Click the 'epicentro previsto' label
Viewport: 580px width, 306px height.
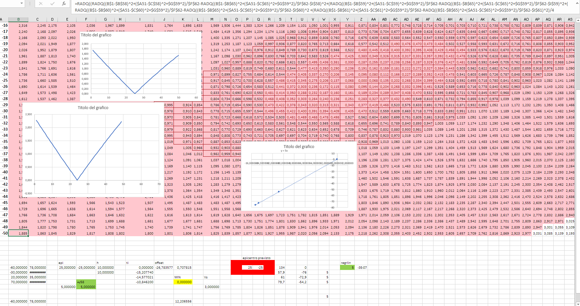[256, 258]
